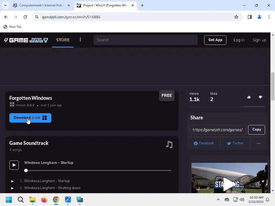
Task: Click the Game Jolt logo
Action: 26,40
